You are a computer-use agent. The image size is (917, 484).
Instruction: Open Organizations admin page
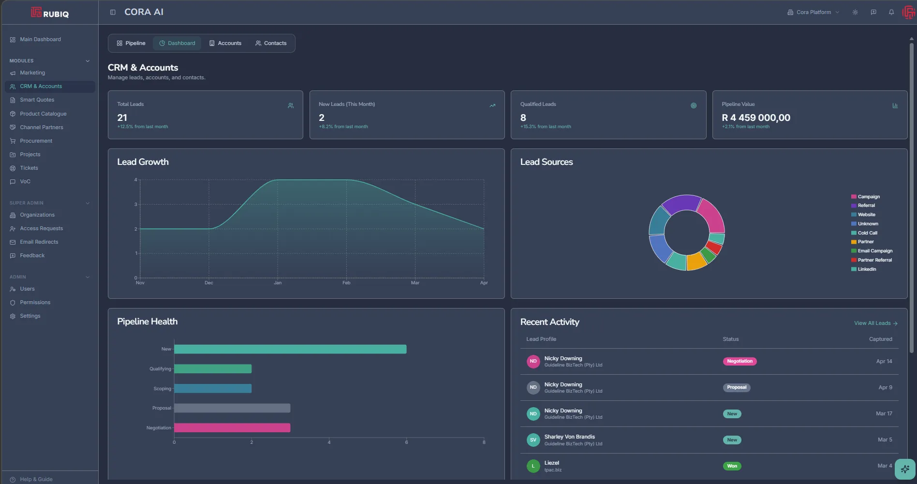click(x=37, y=215)
